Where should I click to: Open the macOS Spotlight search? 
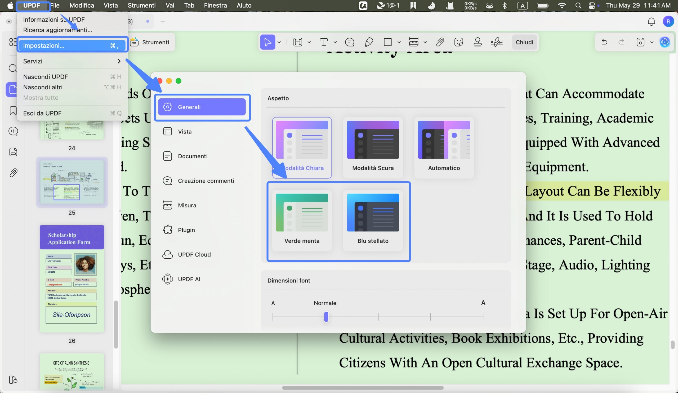[x=578, y=5]
